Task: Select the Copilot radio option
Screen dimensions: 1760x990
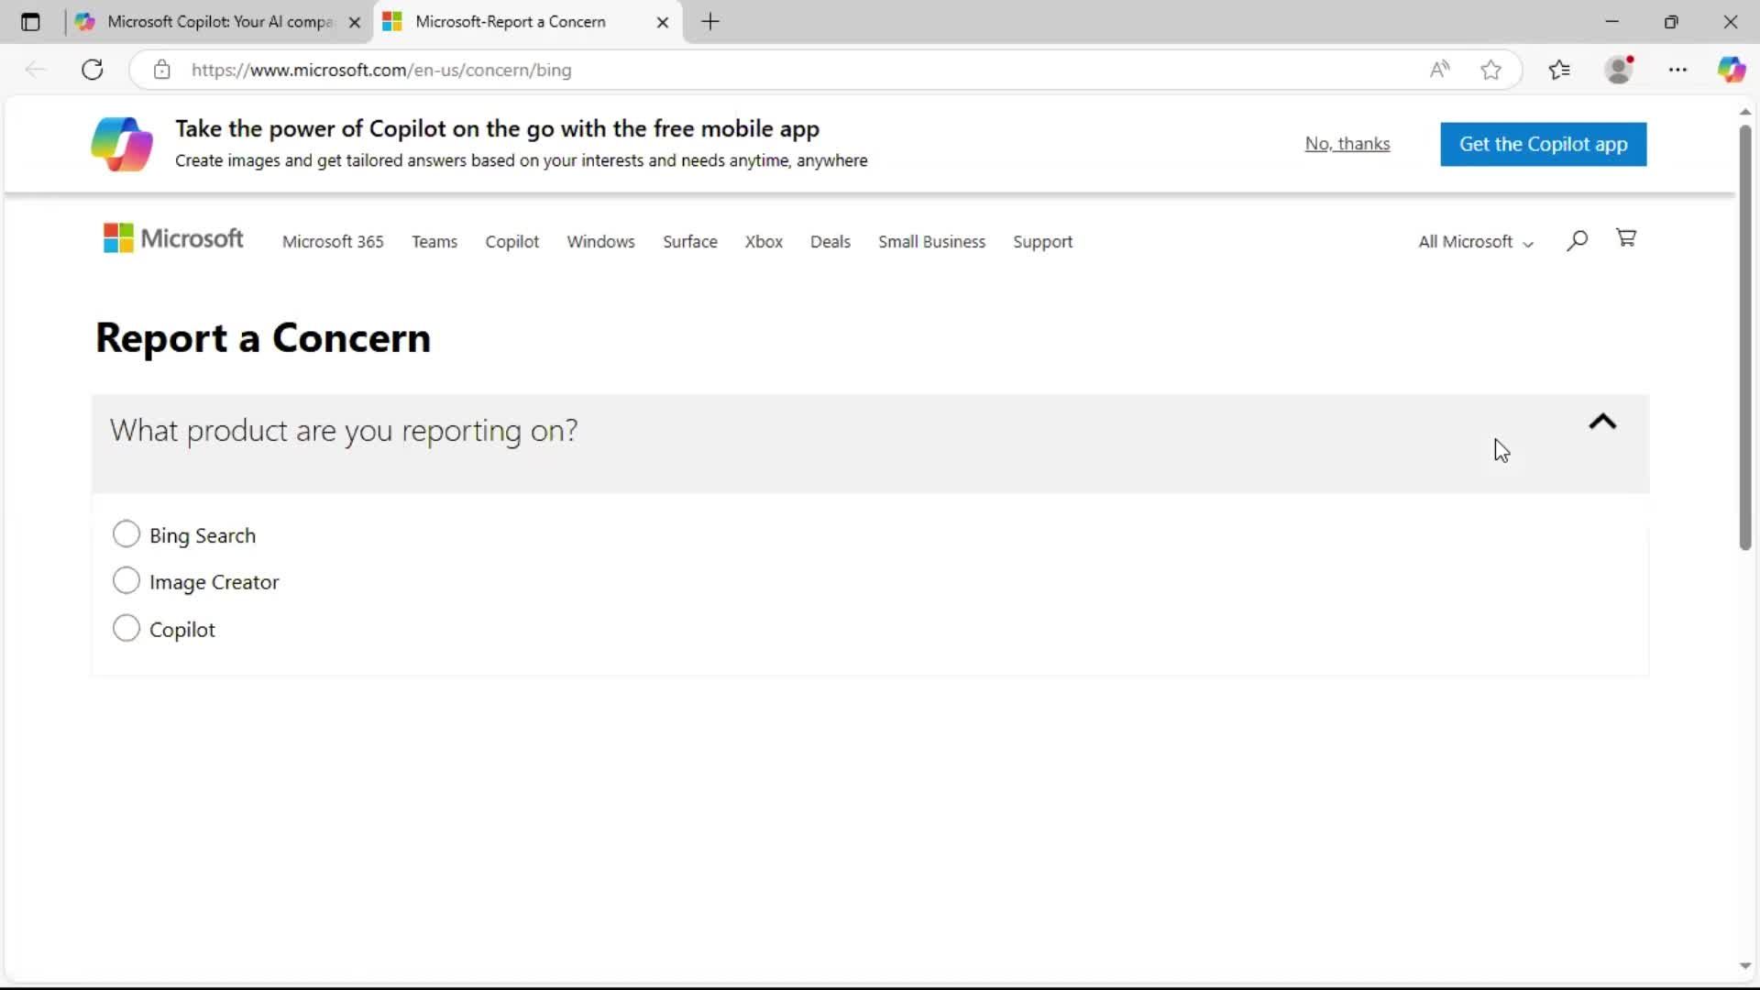Action: point(126,628)
